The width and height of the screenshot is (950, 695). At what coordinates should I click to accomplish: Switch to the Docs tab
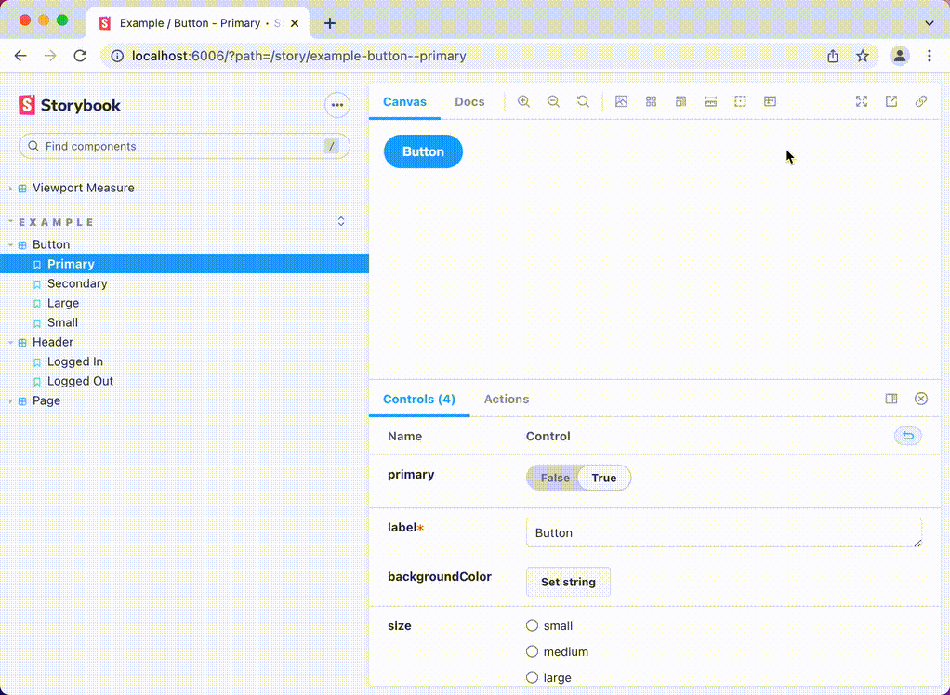[469, 102]
